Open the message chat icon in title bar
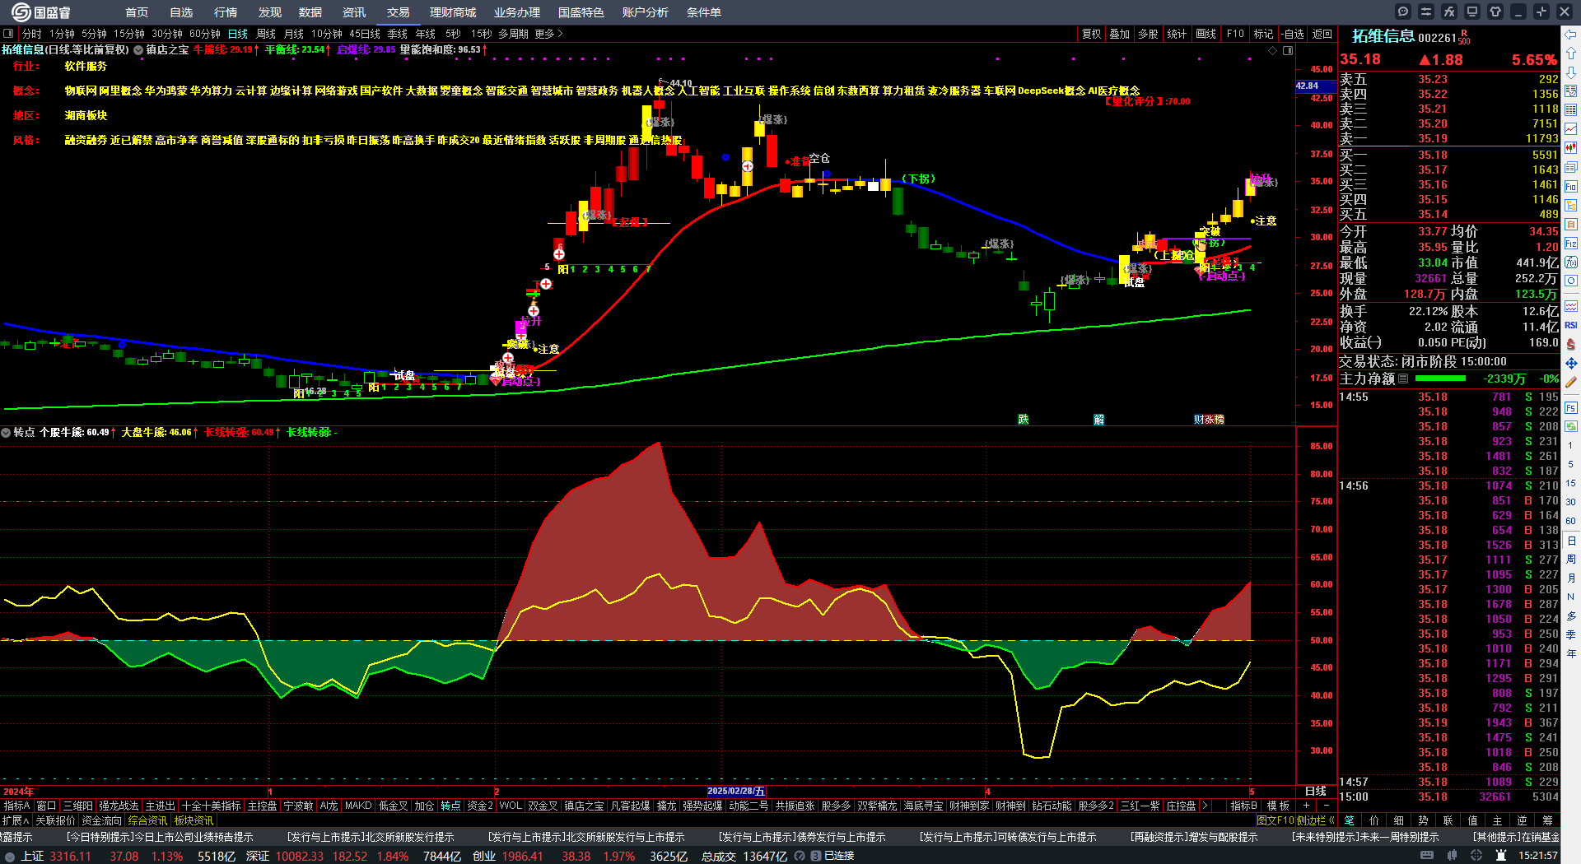Image resolution: width=1581 pixels, height=864 pixels. (1403, 12)
